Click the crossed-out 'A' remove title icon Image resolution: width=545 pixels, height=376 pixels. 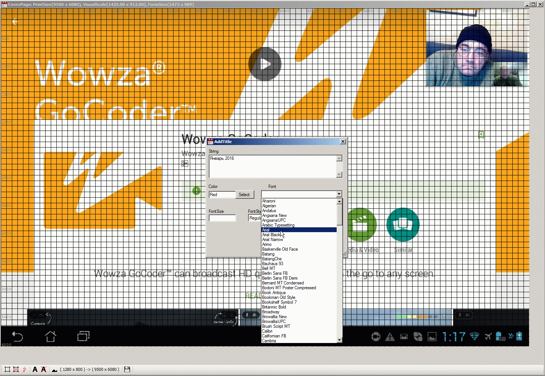pos(44,369)
